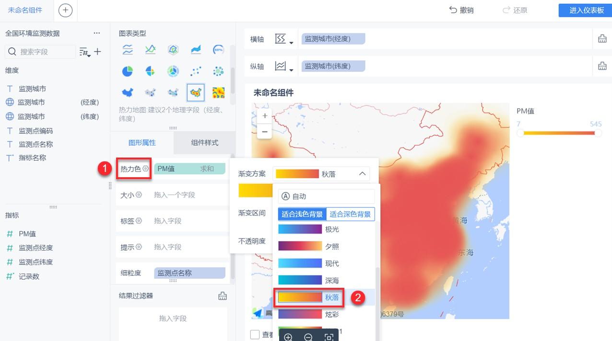Open horizontal axis type dropdown arrow
612x341 pixels.
pos(291,44)
